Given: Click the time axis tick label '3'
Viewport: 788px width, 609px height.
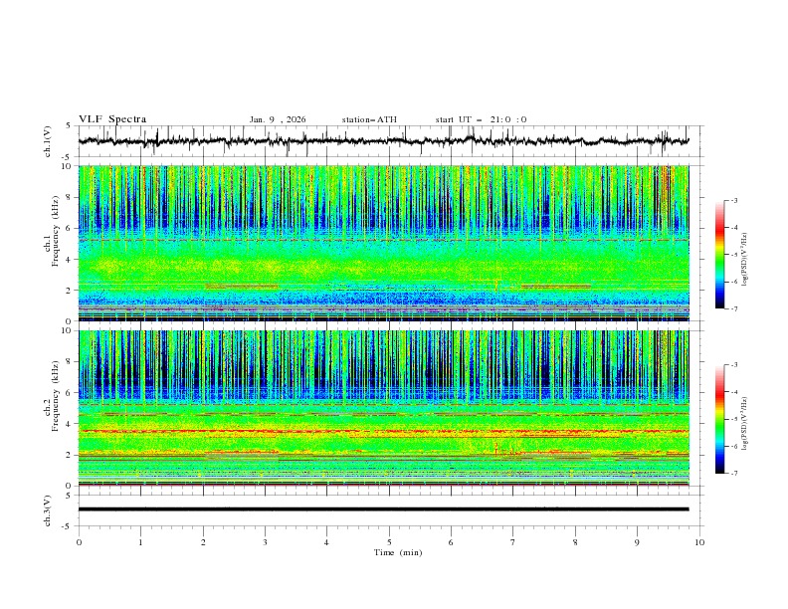Looking at the screenshot, I should pyautogui.click(x=265, y=542).
